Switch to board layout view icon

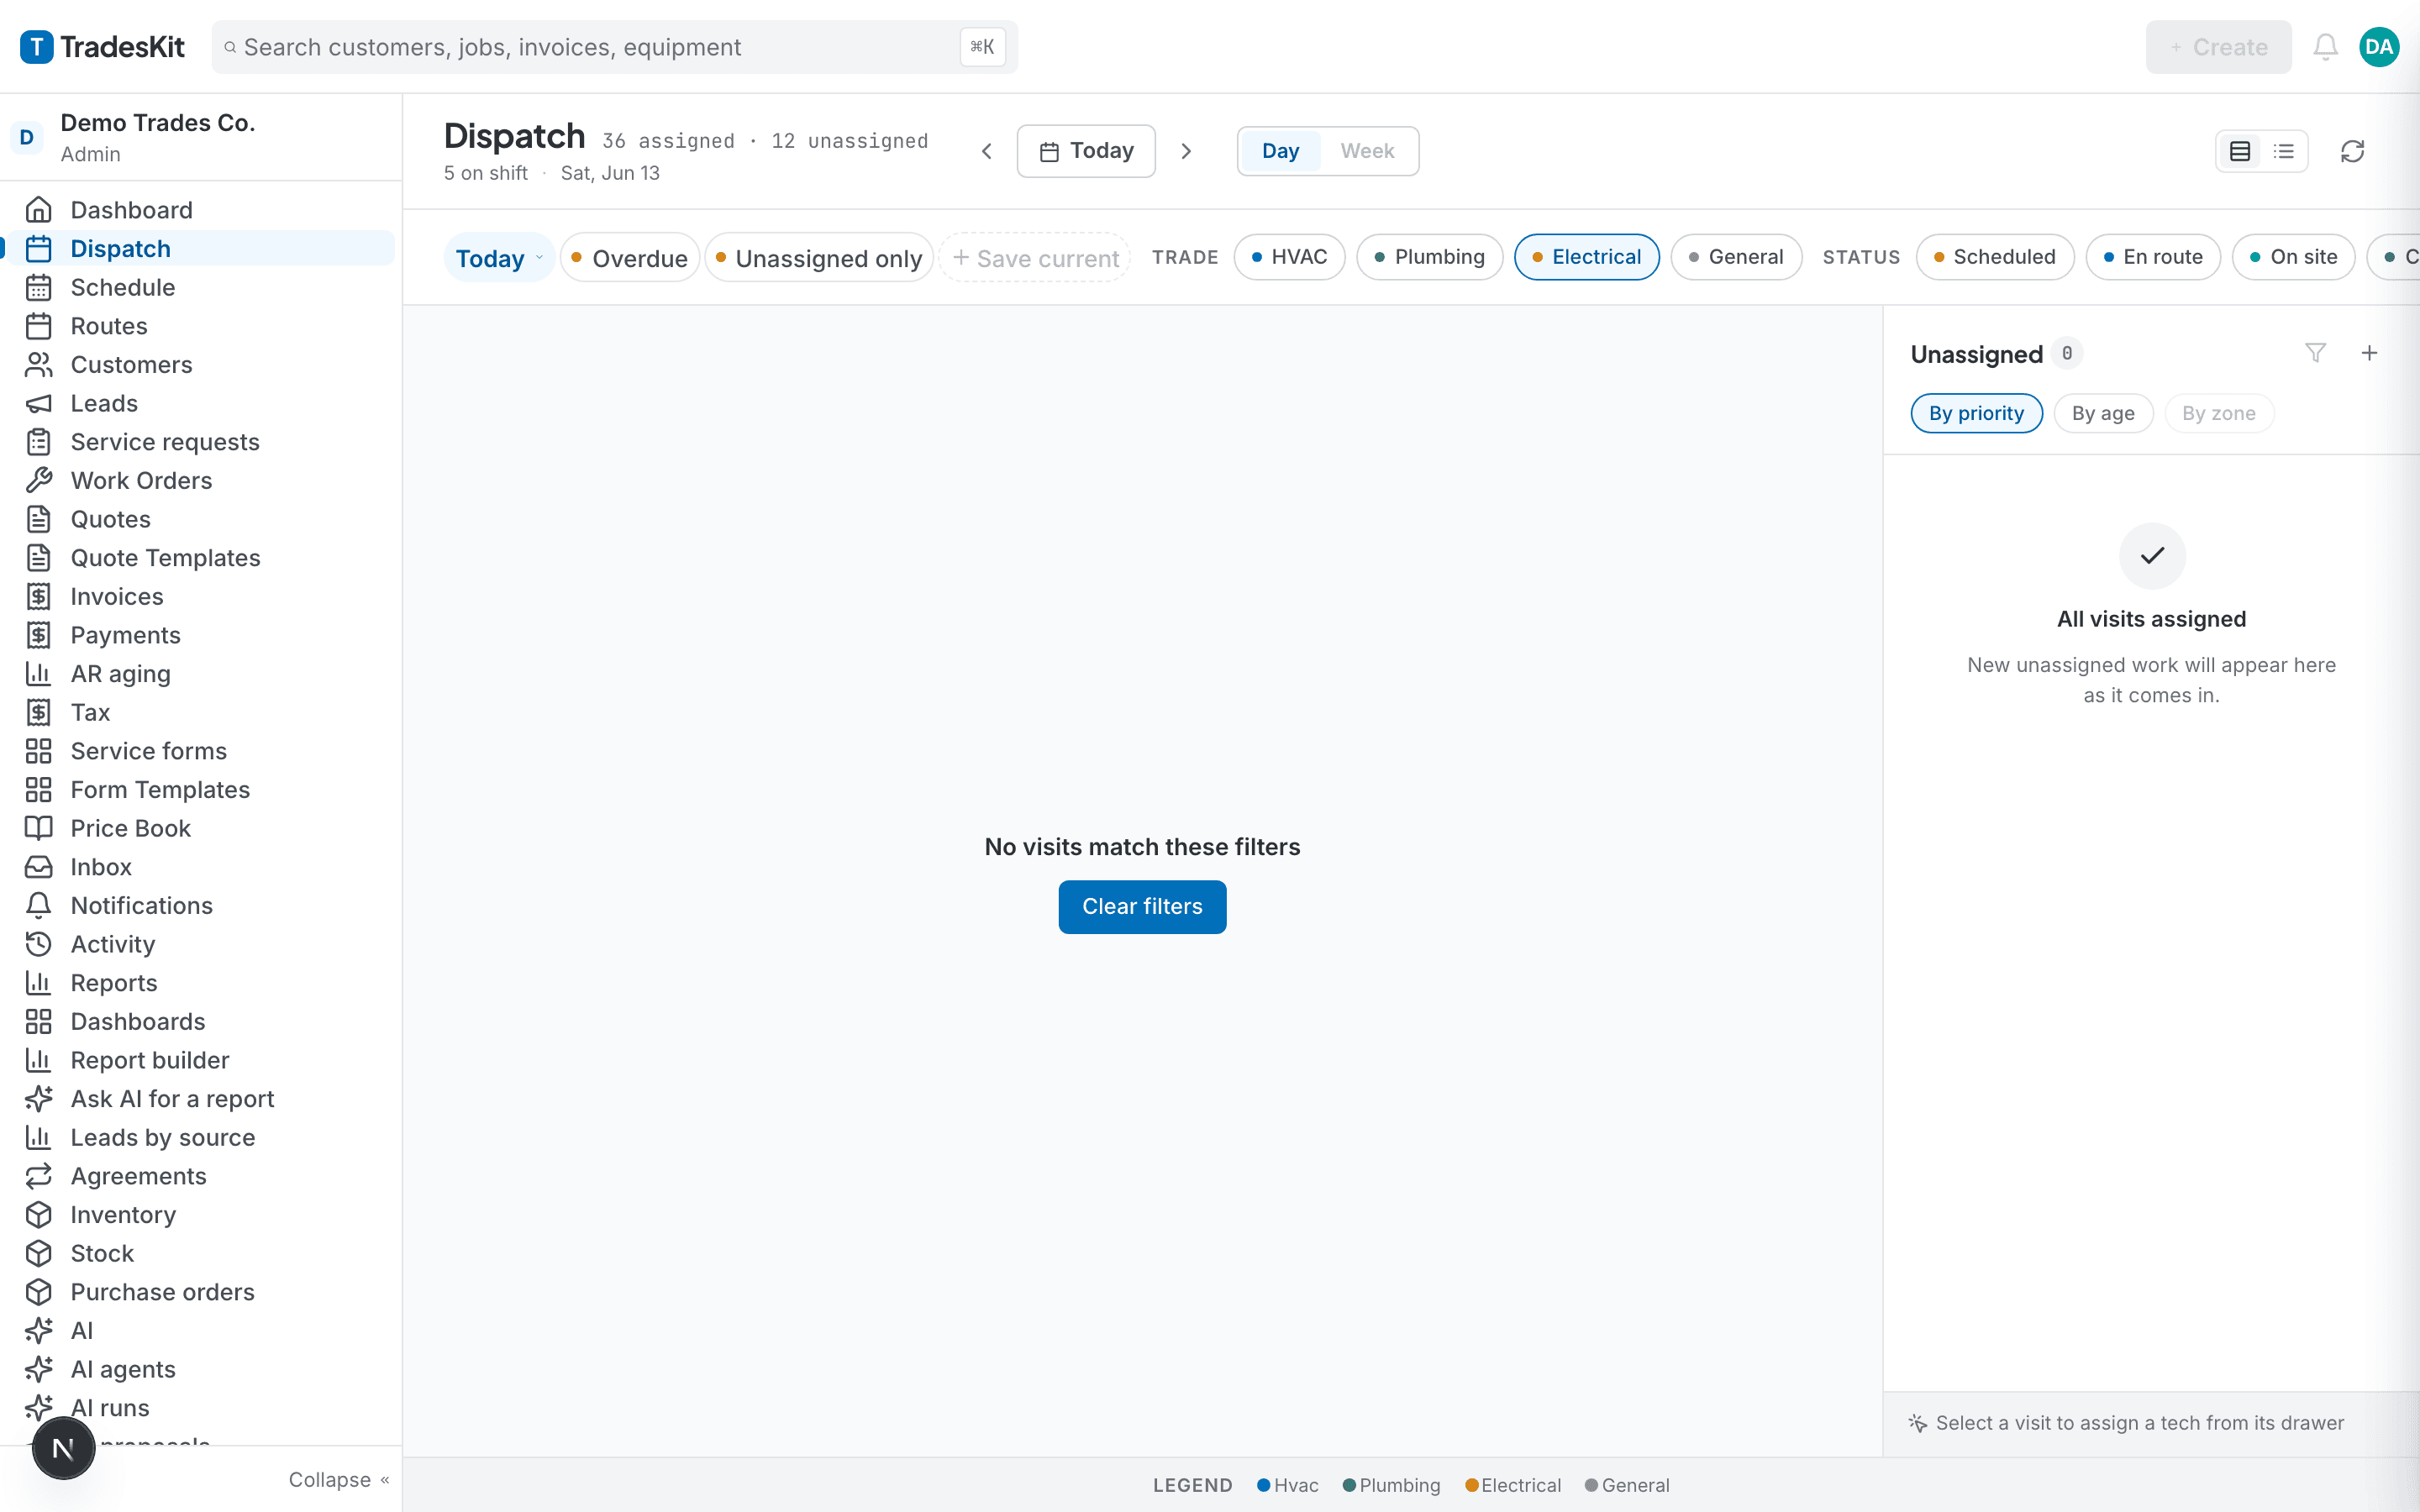2240,151
